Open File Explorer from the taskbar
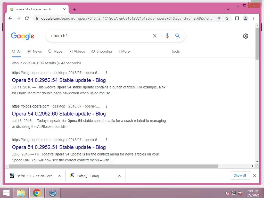This screenshot has height=198, width=264. coord(21,193)
